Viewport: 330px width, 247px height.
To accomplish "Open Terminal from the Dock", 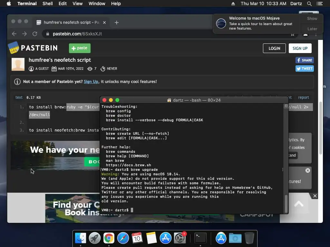I will [x=200, y=238].
